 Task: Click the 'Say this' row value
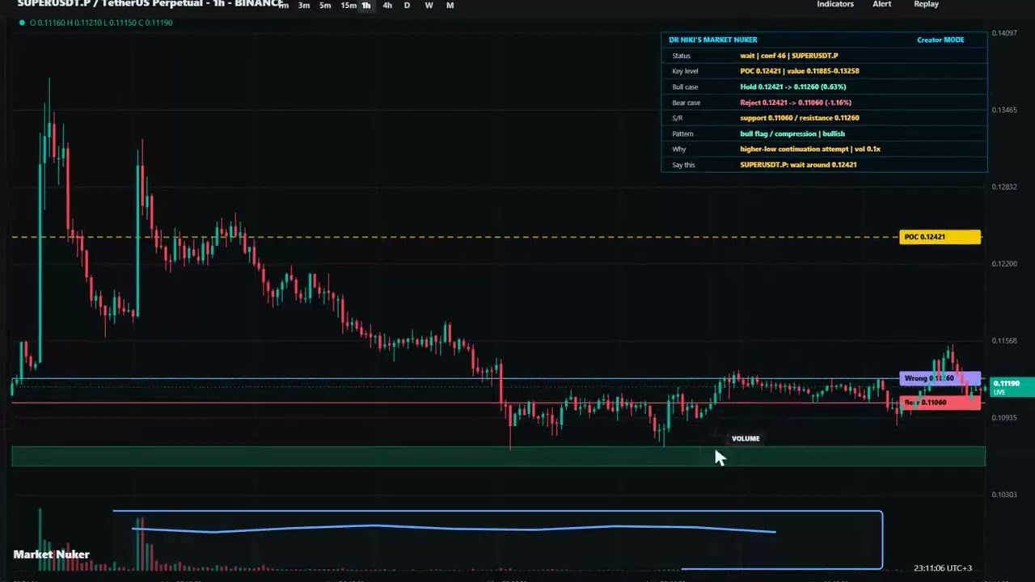[x=798, y=165]
